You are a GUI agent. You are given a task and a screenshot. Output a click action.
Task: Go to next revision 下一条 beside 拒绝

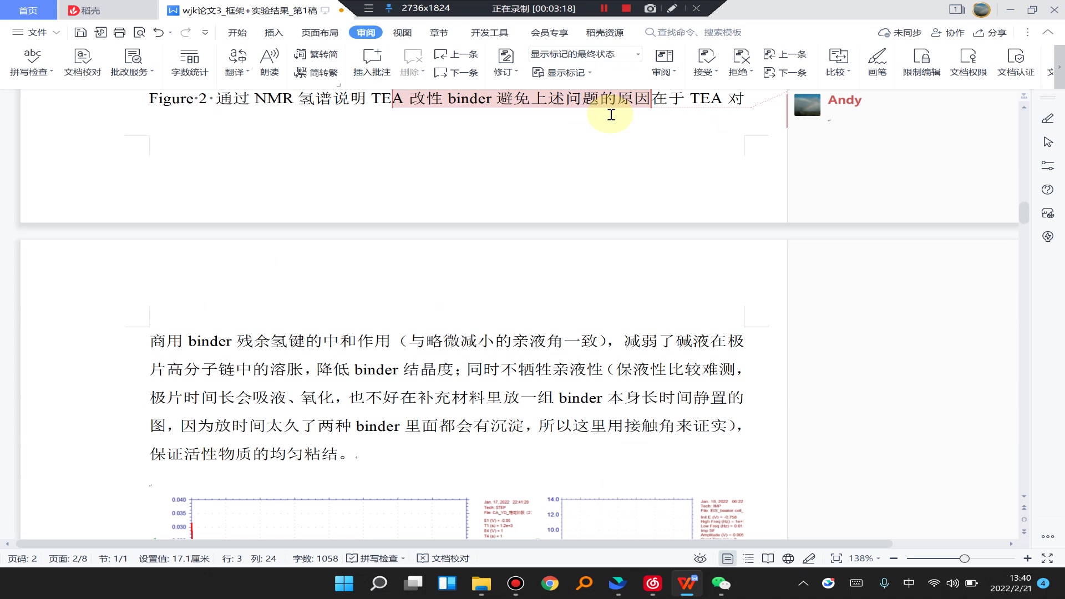click(785, 73)
